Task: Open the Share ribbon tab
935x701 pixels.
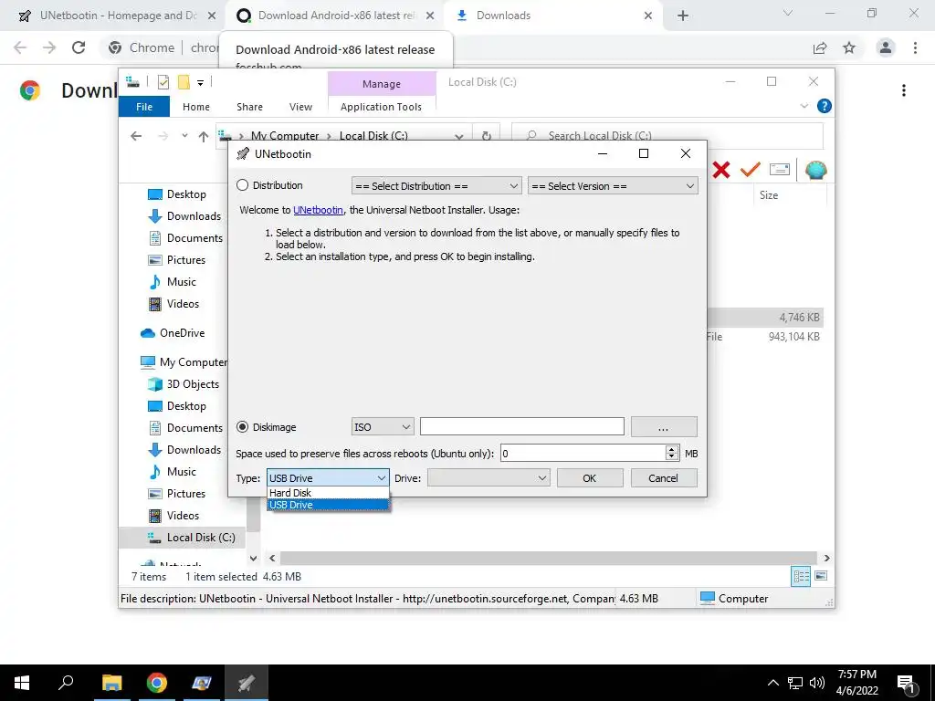Action: [x=249, y=107]
